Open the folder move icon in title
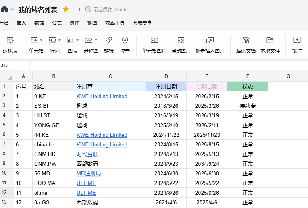Viewport: 308px width, 208px height. [77, 9]
